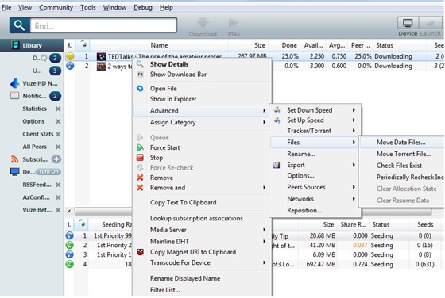Viewport: 445px width, 298px height.
Task: Choose Move Data Files...
Action: 400,143
